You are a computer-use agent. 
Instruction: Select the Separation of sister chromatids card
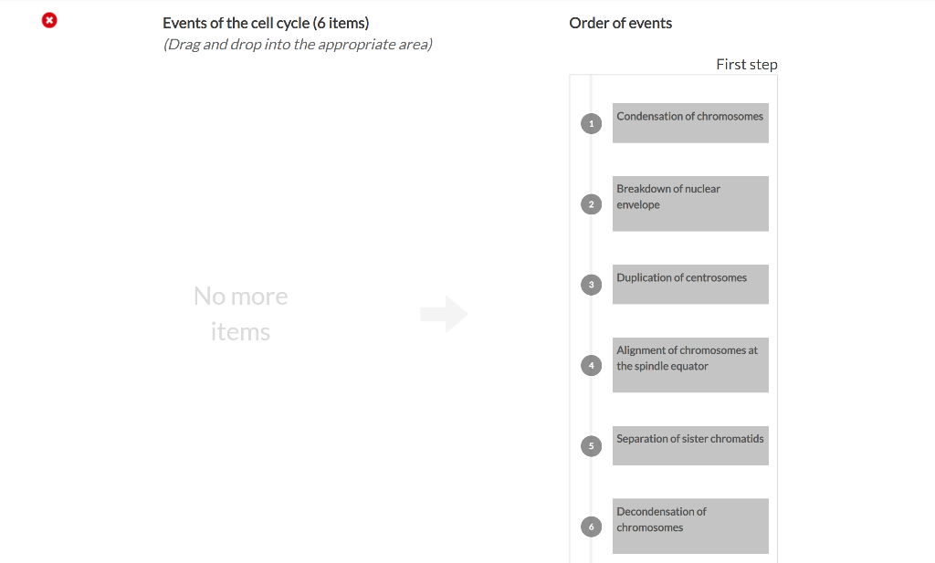pyautogui.click(x=690, y=445)
